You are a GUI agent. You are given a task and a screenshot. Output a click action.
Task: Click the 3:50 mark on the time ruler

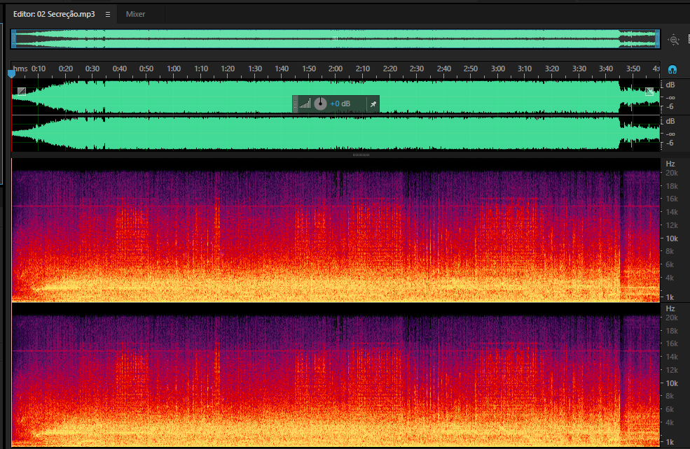[x=633, y=69]
